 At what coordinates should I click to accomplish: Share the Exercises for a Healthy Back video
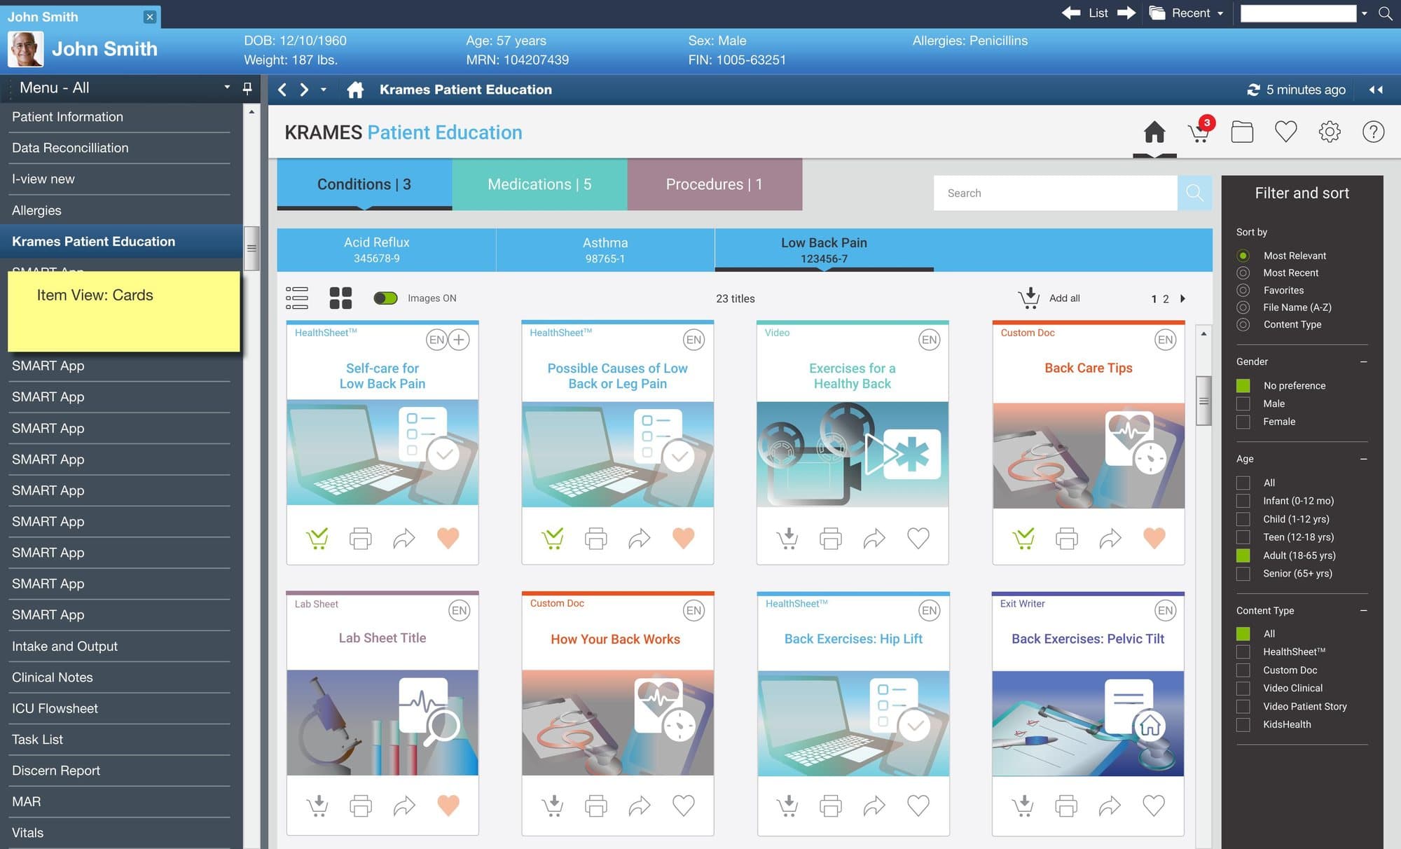pos(874,538)
